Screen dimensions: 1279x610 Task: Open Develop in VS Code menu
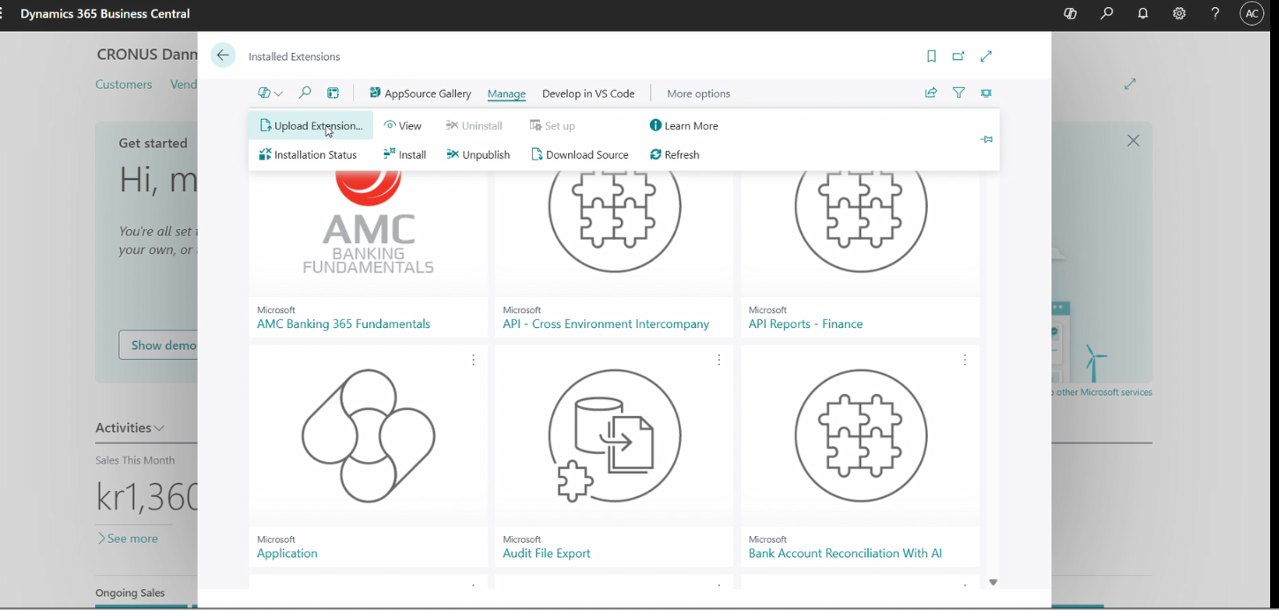[588, 93]
